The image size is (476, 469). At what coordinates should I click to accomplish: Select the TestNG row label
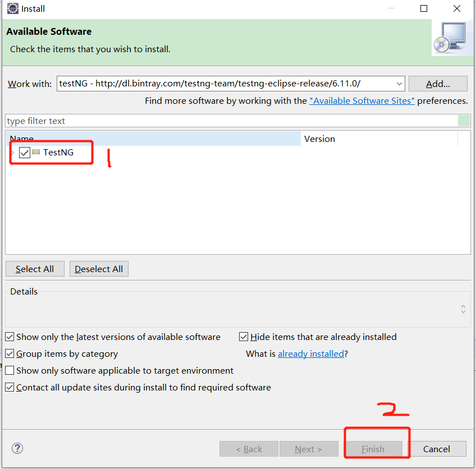(x=58, y=152)
